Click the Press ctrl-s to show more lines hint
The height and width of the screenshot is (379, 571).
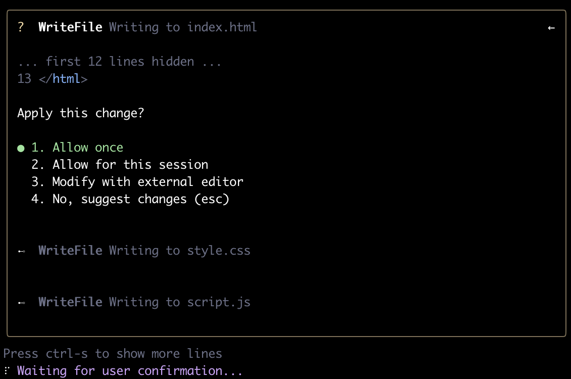click(113, 354)
